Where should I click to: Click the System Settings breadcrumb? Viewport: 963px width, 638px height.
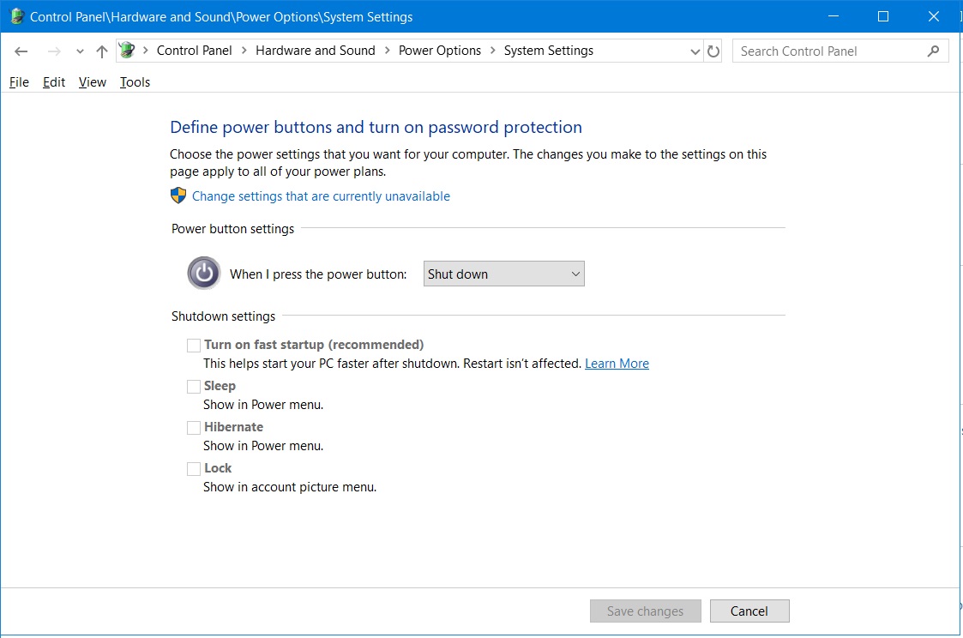[x=549, y=51]
